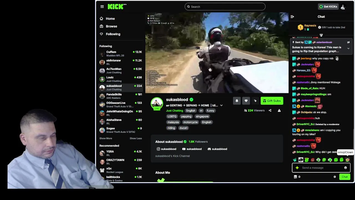Toggle notifications bell for sukasblood
The image size is (355, 200).
tap(237, 101)
